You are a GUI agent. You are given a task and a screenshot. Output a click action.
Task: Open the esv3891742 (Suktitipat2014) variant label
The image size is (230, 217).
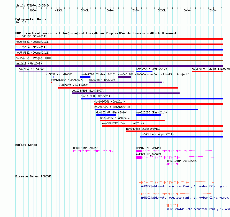(123, 123)
